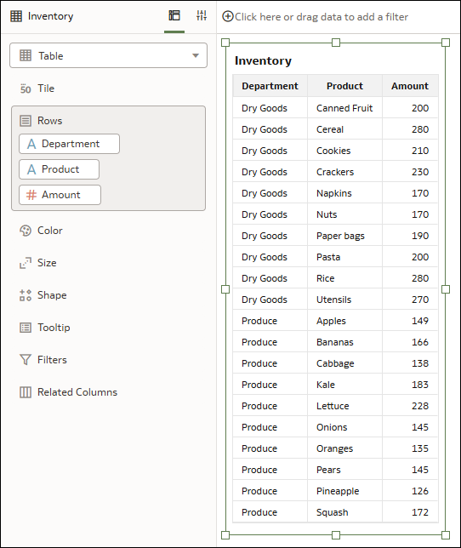
Task: Click the Color palette icon
Action: (x=26, y=231)
